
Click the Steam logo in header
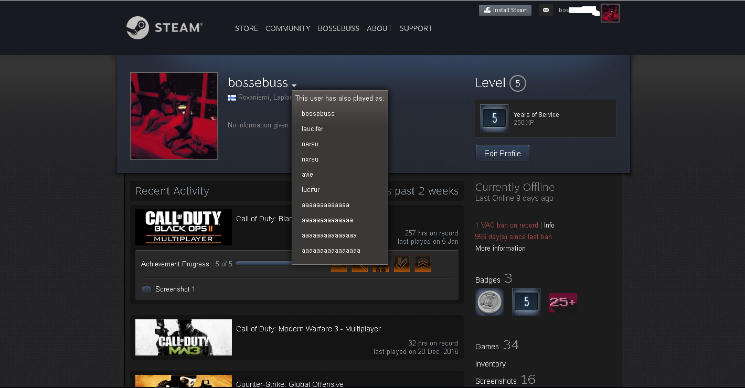coord(164,28)
